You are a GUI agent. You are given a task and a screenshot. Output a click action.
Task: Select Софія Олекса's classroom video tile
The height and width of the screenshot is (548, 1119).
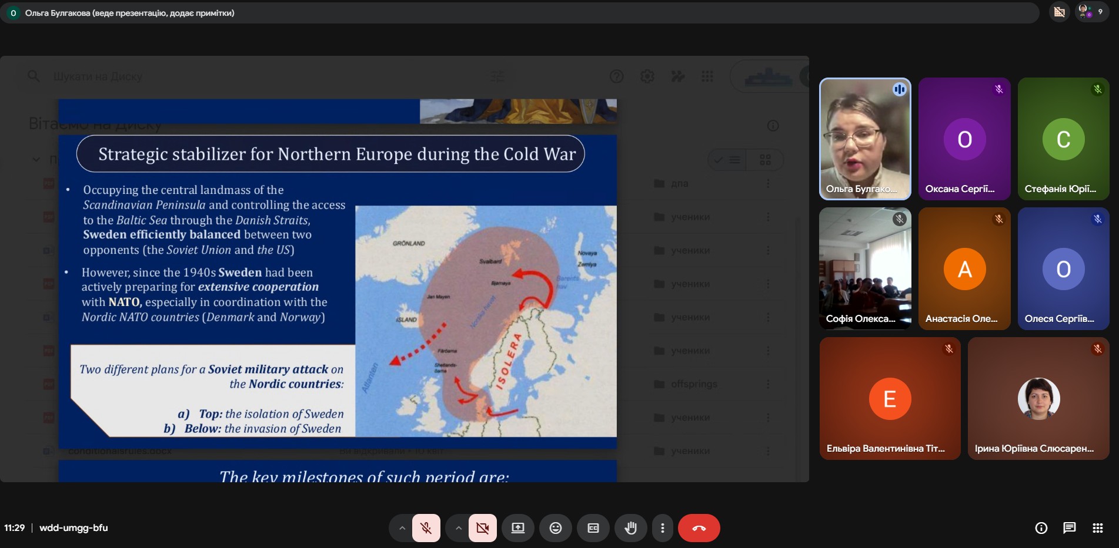(865, 268)
